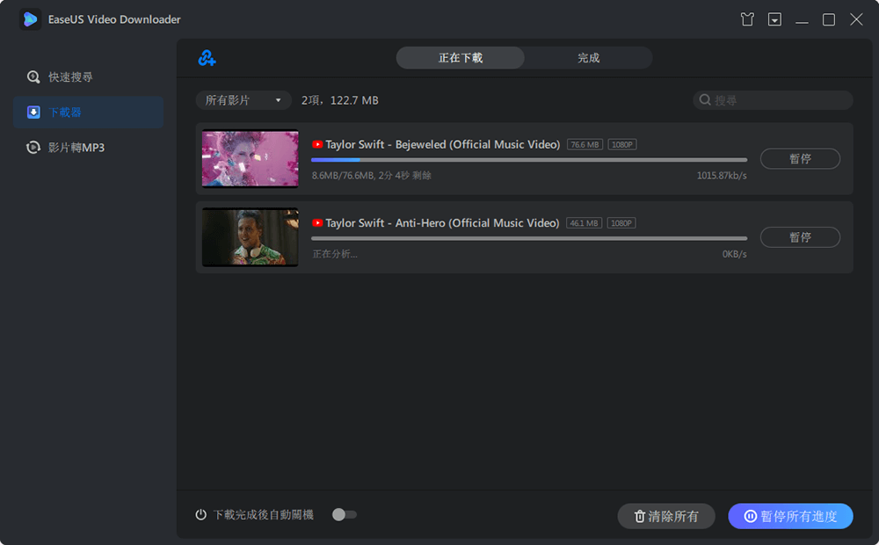The image size is (879, 545).
Task: Click the 搜尋 search input field
Action: [x=773, y=100]
